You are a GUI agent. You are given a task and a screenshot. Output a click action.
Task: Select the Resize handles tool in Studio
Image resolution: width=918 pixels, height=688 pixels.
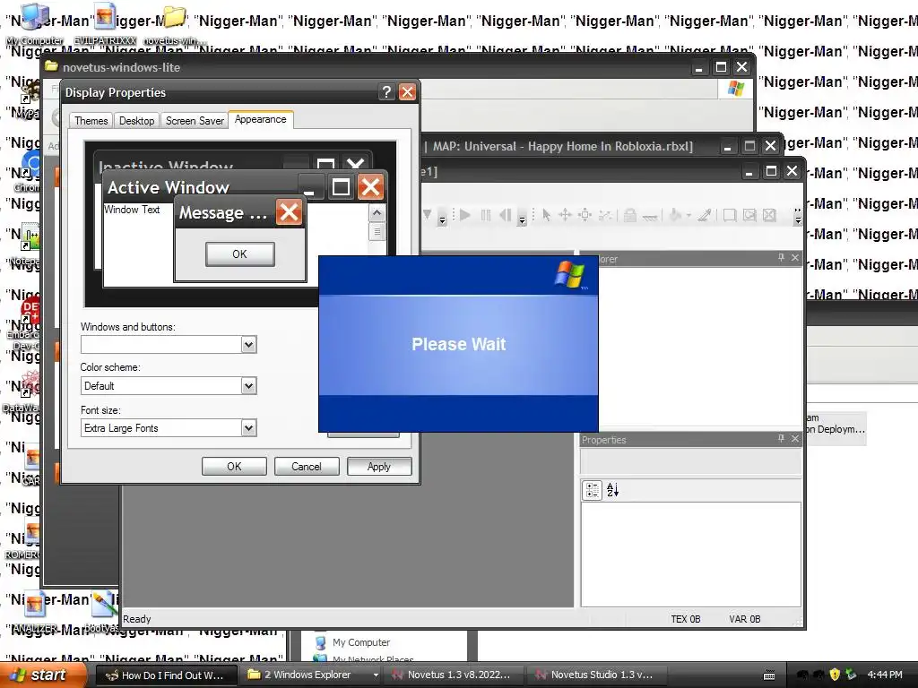pos(585,215)
